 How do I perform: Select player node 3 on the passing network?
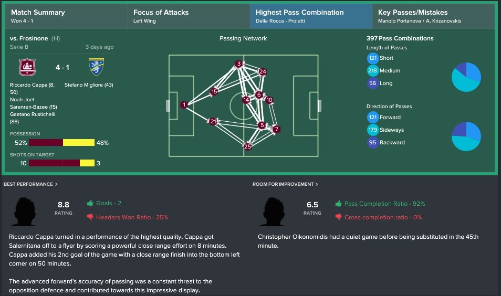point(238,64)
